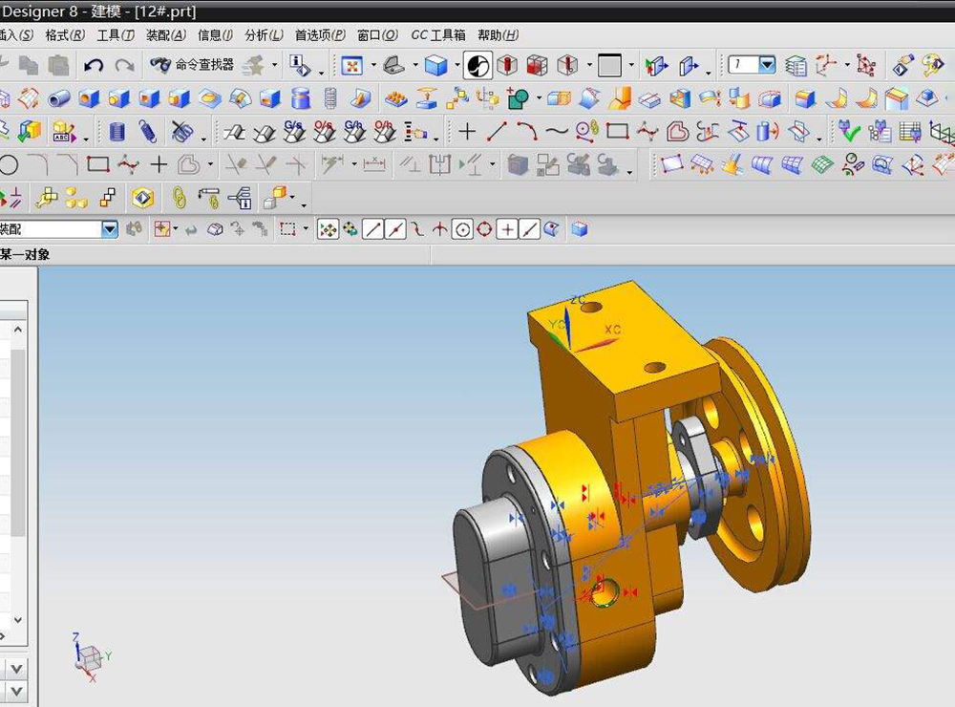Click the Undo arrow icon
Image resolution: width=955 pixels, height=707 pixels.
(94, 65)
